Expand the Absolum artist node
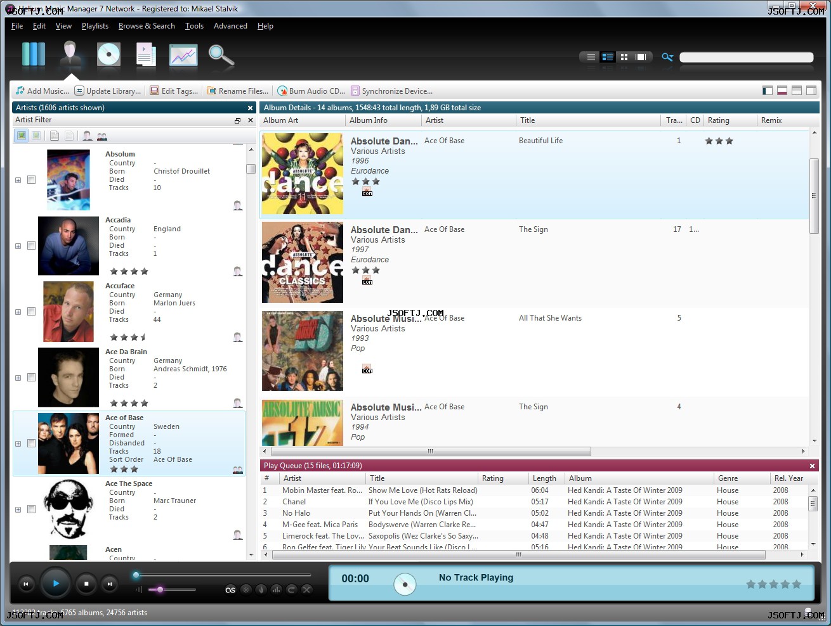831x626 pixels. click(18, 180)
